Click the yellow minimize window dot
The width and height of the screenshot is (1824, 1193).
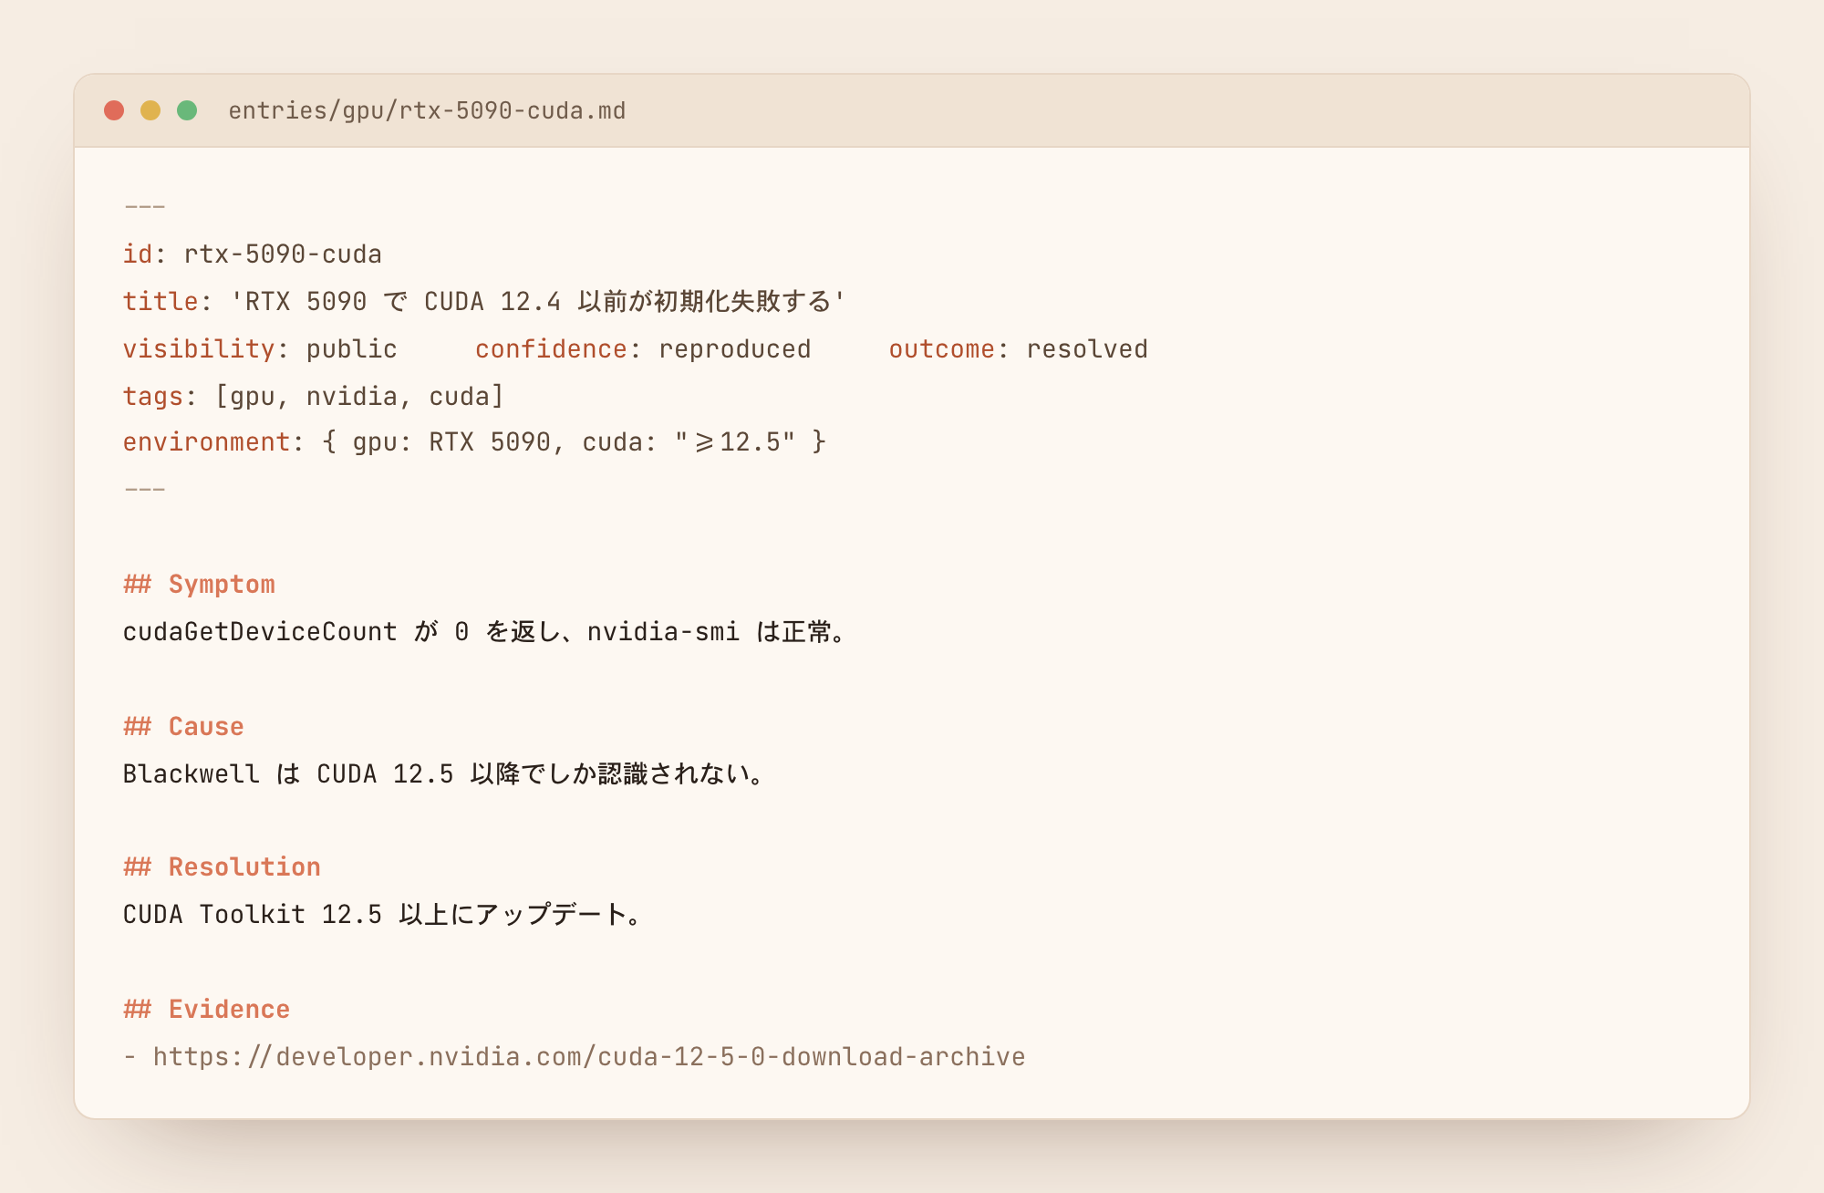point(150,110)
